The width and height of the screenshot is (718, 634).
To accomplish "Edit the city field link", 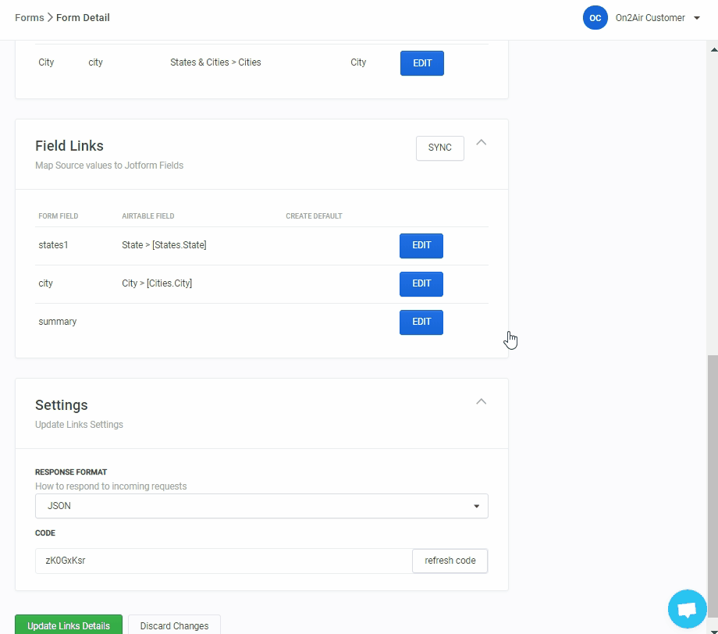I will [x=421, y=283].
